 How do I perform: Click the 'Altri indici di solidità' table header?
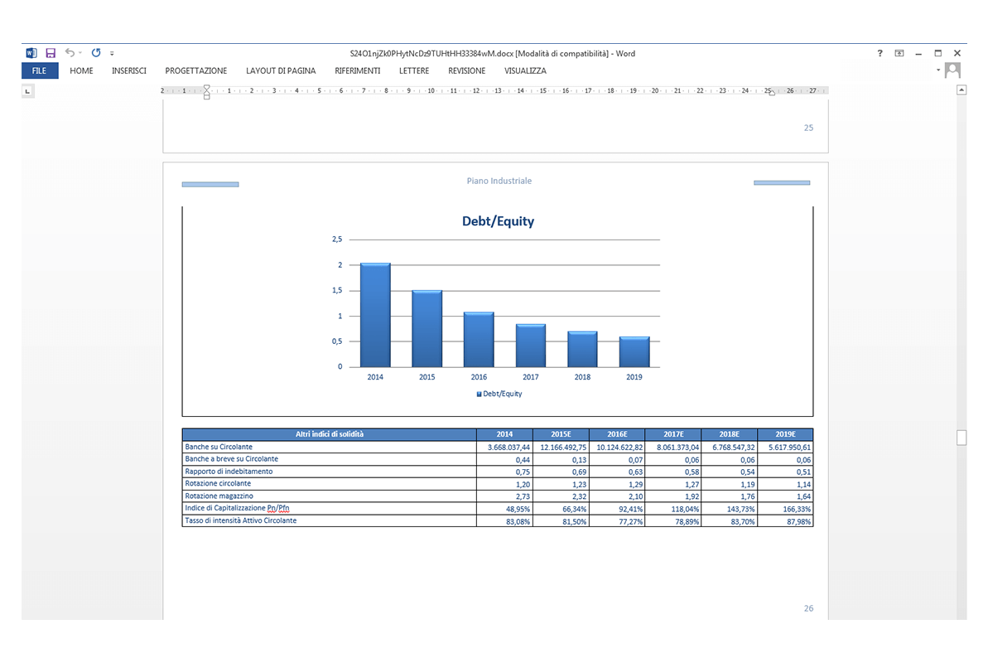pos(330,434)
